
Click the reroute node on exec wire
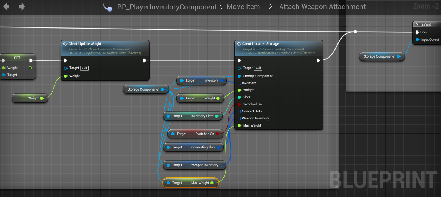point(355,32)
